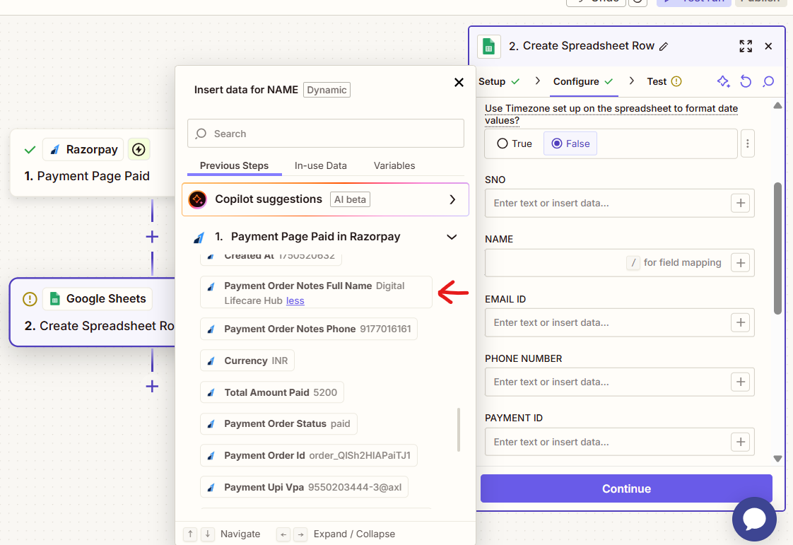Click the expand-to-fullscreen icon in step panel

(x=745, y=46)
